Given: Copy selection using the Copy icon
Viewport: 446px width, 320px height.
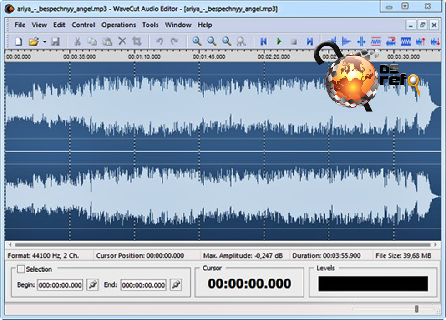Looking at the screenshot, I should click(92, 41).
